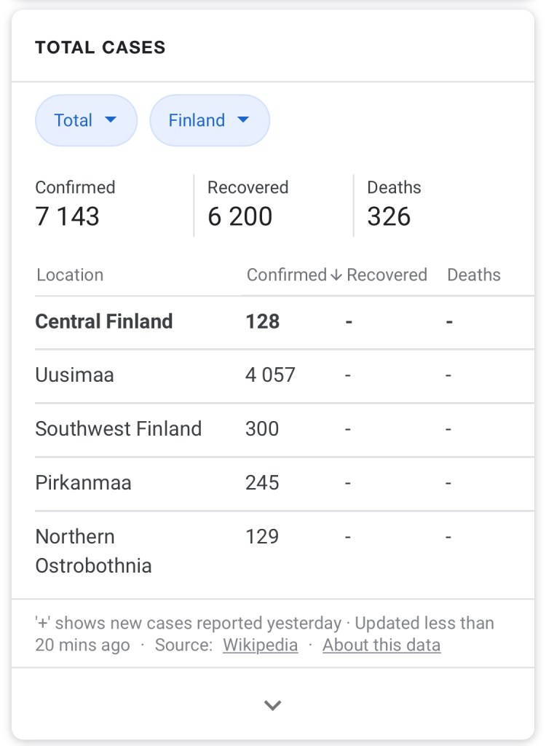
Task: Expand the card with bottom chevron
Action: (x=272, y=705)
